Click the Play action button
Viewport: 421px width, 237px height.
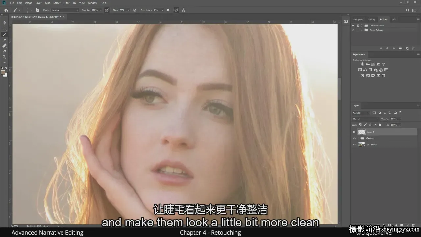point(394,48)
